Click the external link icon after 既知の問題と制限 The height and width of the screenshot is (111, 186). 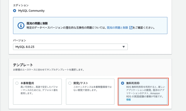click(131, 28)
